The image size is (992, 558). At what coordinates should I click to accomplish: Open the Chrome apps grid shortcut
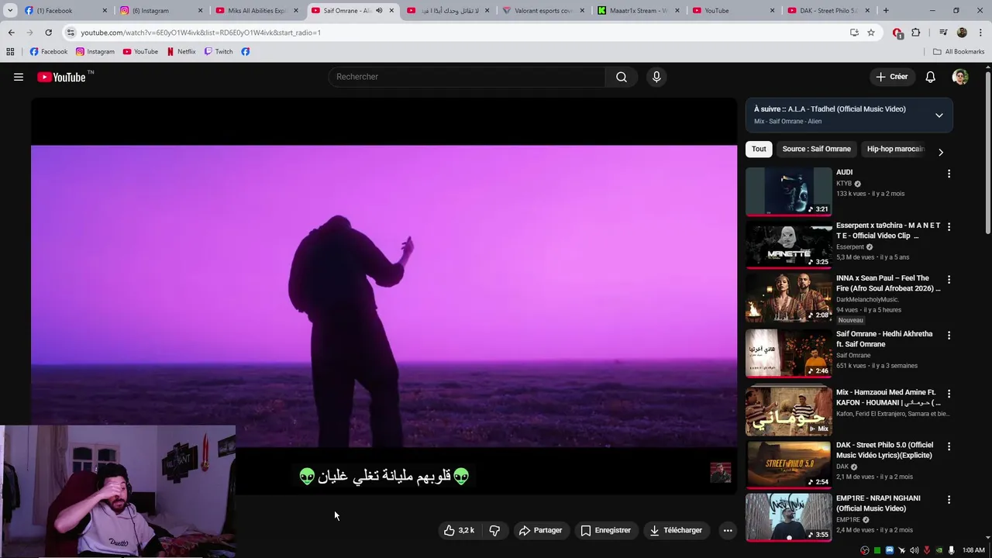tap(10, 52)
